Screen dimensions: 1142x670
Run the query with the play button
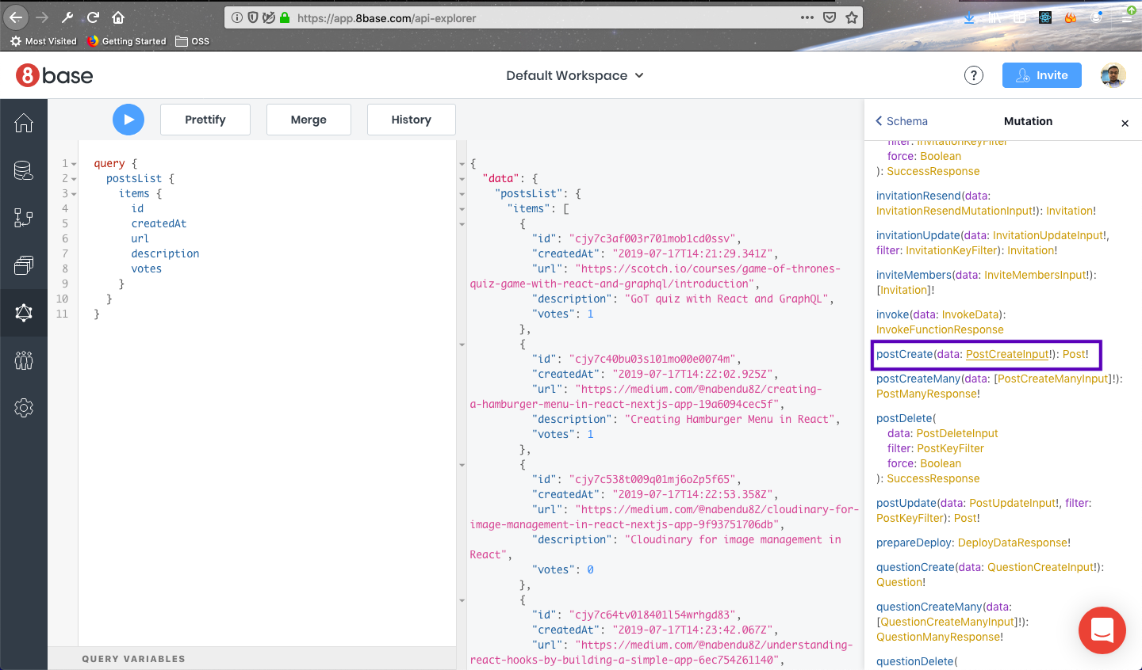click(x=128, y=120)
